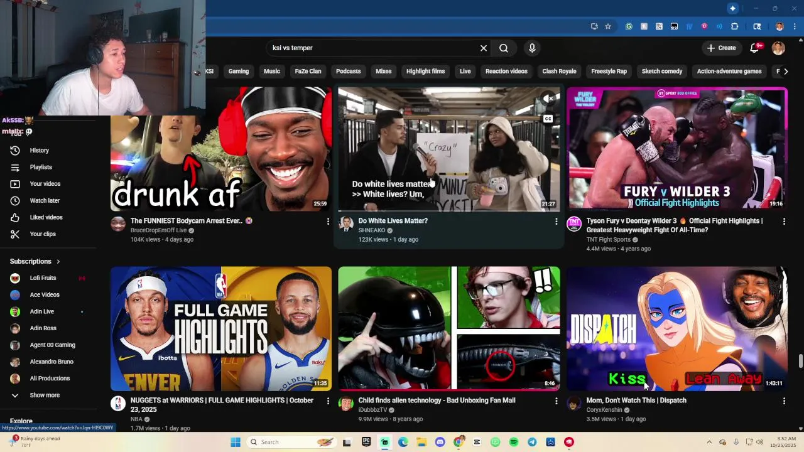Unmute the Do White Lives Matter preview
The height and width of the screenshot is (452, 804).
pyautogui.click(x=548, y=99)
